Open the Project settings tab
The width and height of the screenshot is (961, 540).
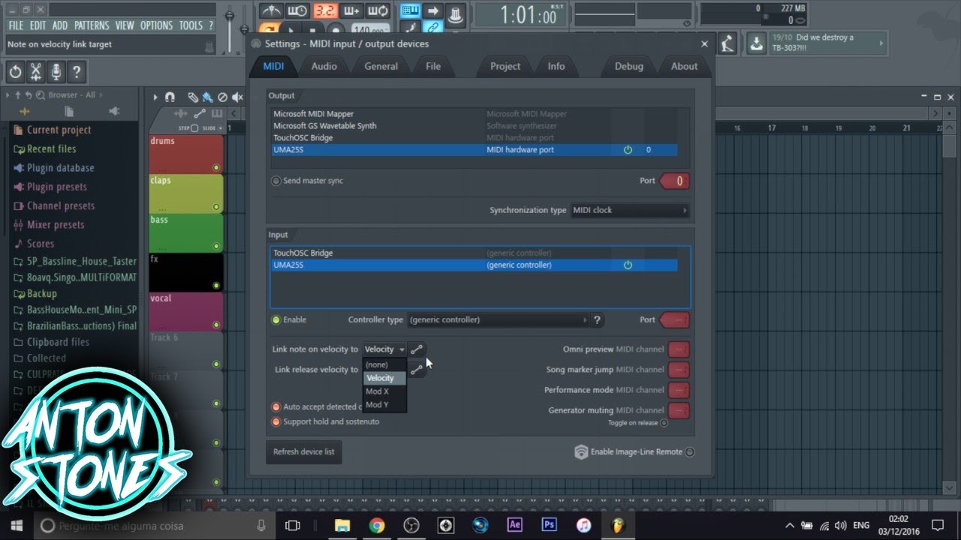click(x=505, y=66)
